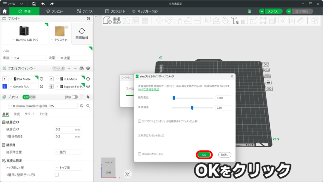This screenshot has height=182, width=323.
Task: Expand the 0.20mm Standard process preset dropdown
Action: pyautogui.click(x=43, y=106)
